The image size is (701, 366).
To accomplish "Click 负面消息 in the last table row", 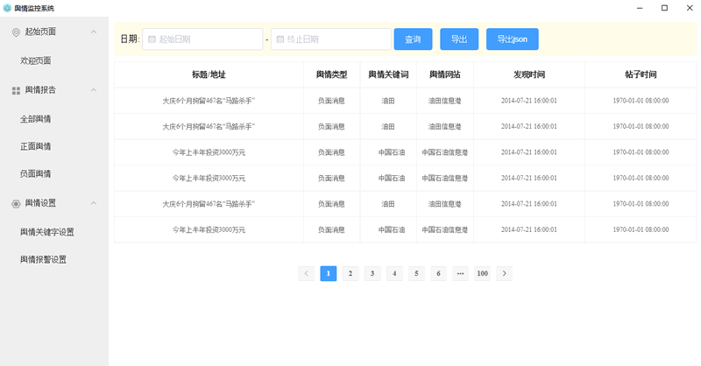I will 331,229.
